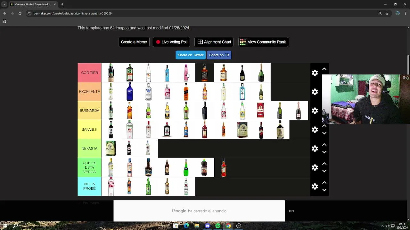Open settings gear for GOD TIER row
410x230 pixels.
click(x=315, y=73)
